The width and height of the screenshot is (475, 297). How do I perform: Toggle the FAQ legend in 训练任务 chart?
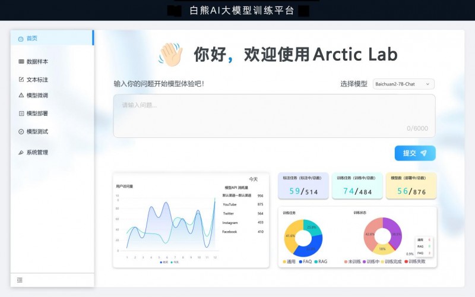tap(305, 261)
